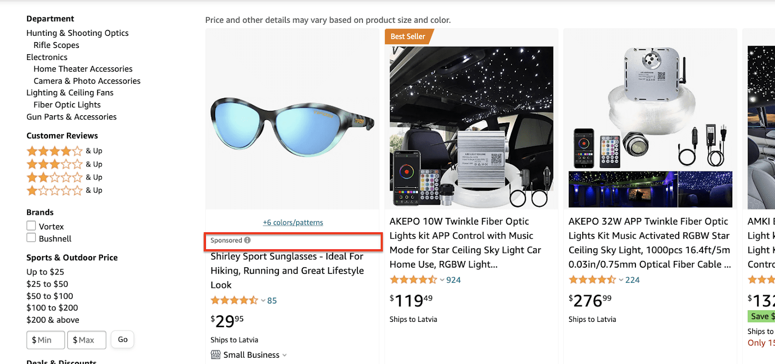This screenshot has height=364, width=775.
Task: Select the Rifle Scopes department
Action: [56, 45]
